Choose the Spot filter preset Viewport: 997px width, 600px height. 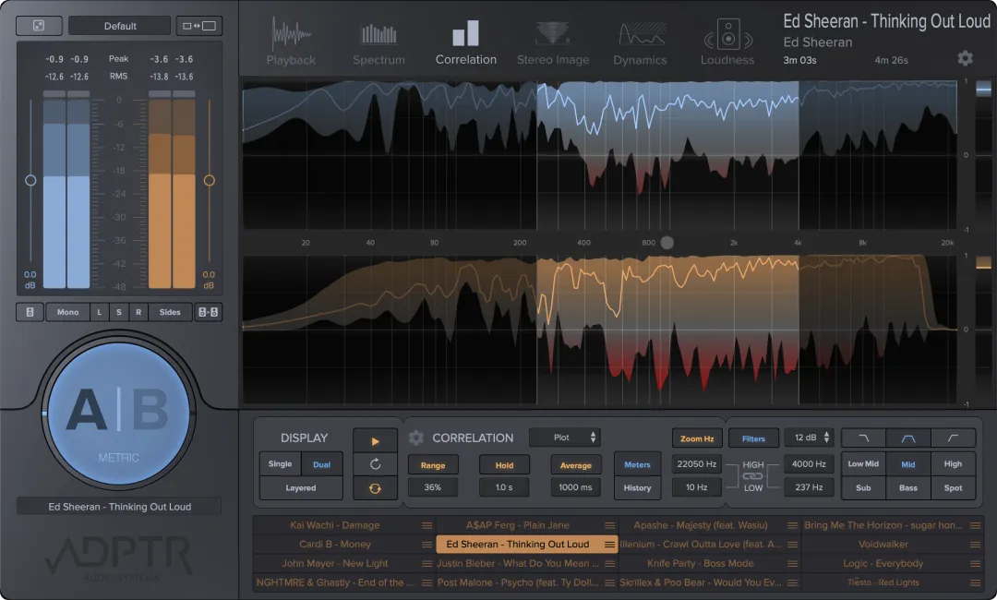pyautogui.click(x=953, y=488)
